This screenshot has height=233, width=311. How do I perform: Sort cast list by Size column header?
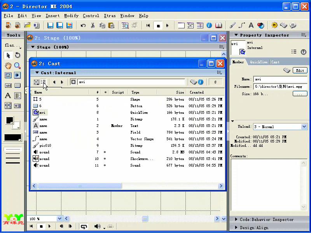[172, 92]
